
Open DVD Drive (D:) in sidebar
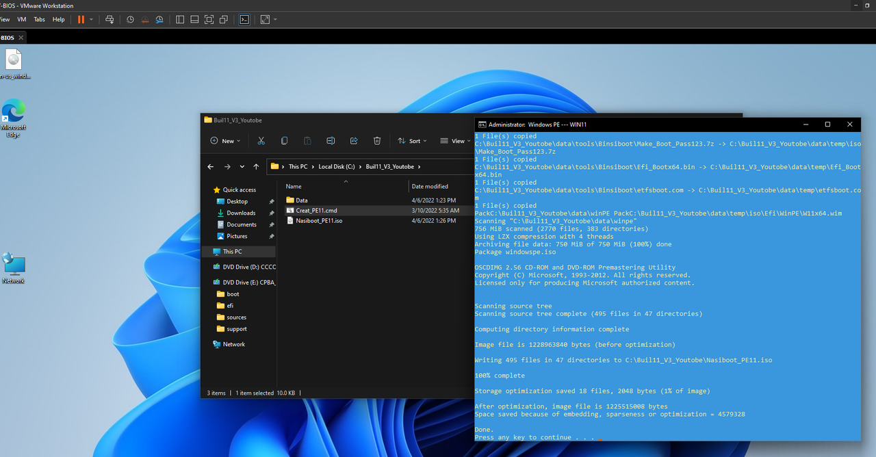point(244,267)
